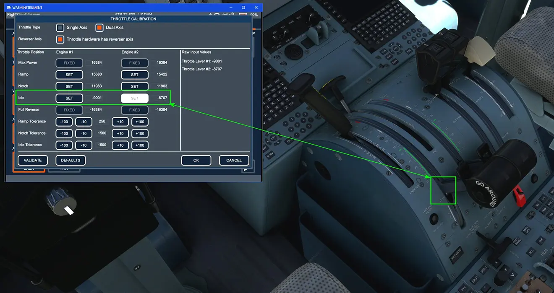Click the play arrow behind the calibration dialog

(x=246, y=169)
